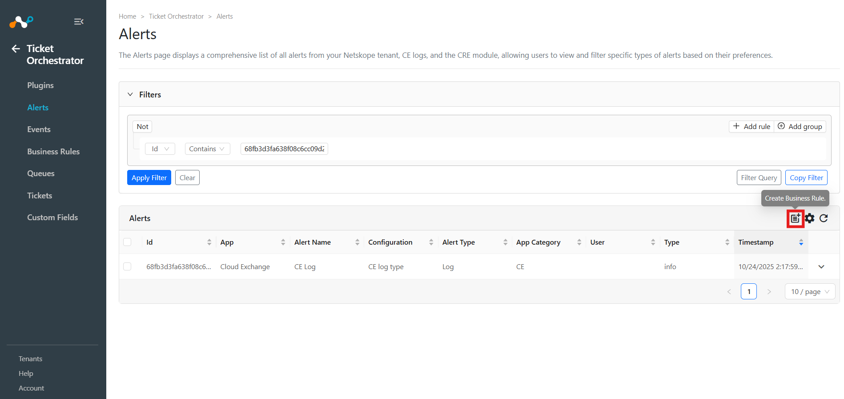Image resolution: width=844 pixels, height=399 pixels.
Task: Click the Clear filter button
Action: click(x=187, y=177)
